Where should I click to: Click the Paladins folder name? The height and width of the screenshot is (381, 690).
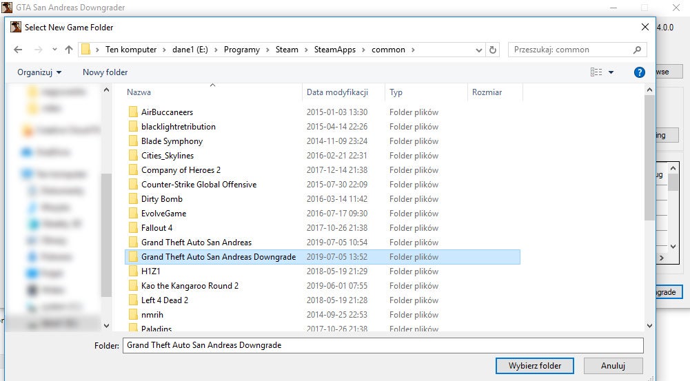156,328
